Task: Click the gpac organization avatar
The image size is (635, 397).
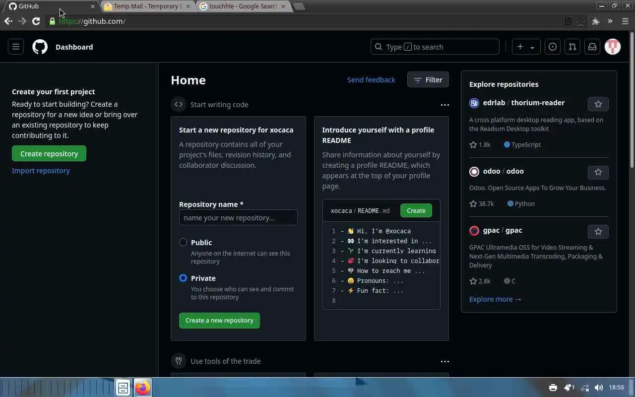Action: (x=474, y=230)
